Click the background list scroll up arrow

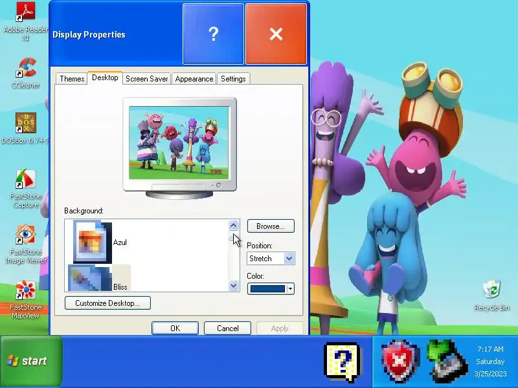pos(233,225)
